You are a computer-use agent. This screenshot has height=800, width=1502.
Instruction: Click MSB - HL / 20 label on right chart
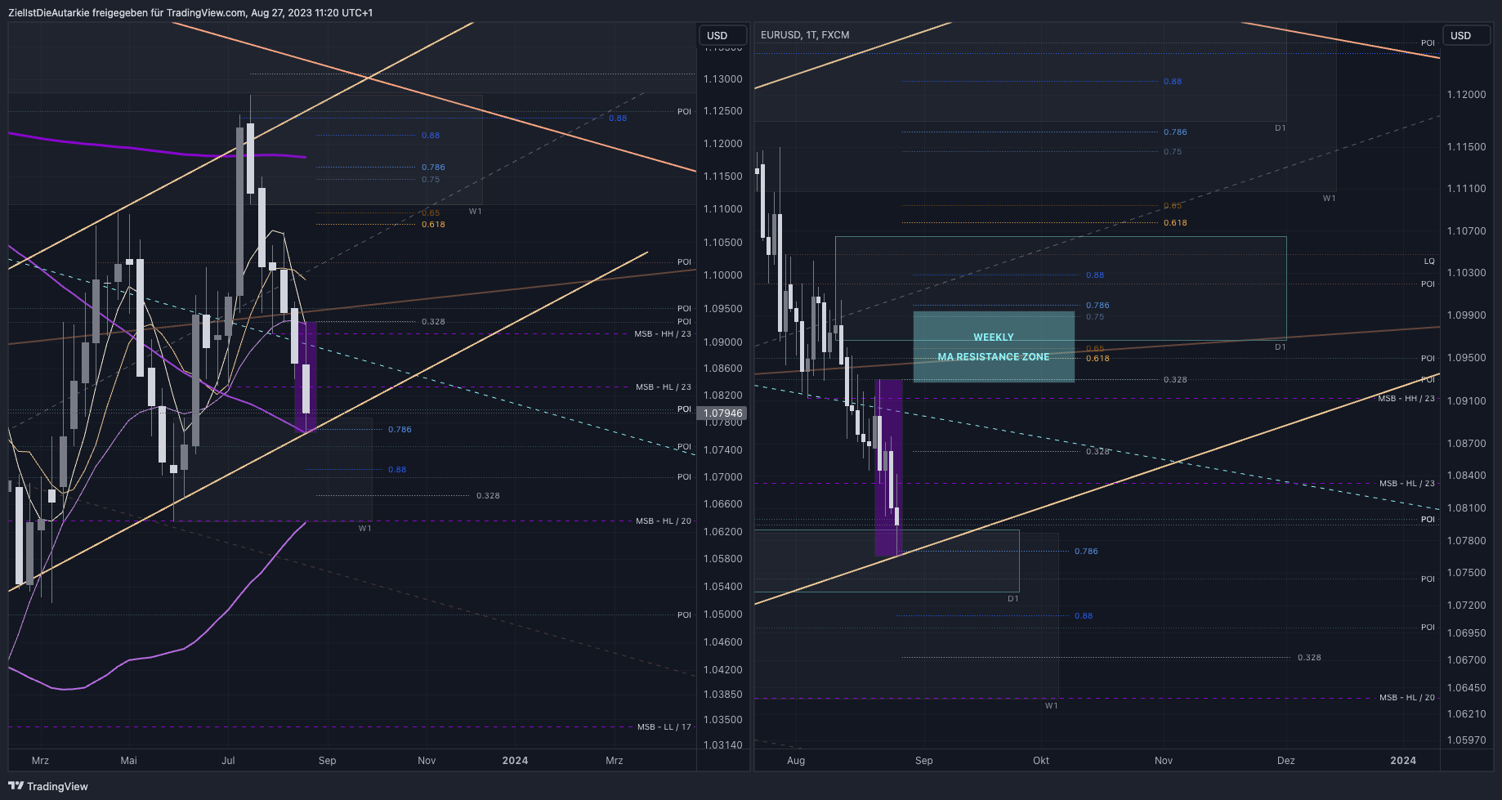1407,697
